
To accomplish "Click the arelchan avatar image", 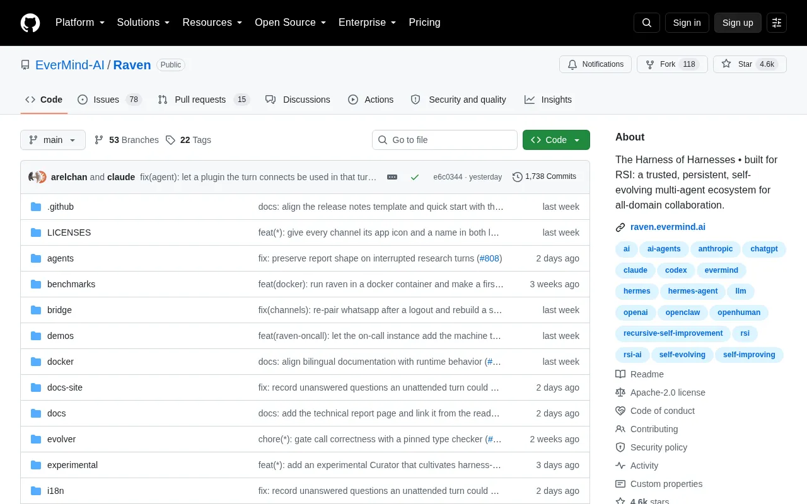I will [x=34, y=177].
